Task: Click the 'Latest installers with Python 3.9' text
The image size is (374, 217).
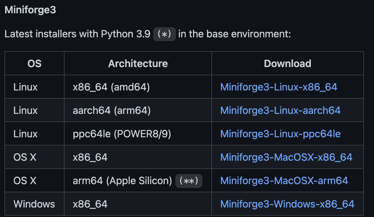Action: tap(78, 34)
